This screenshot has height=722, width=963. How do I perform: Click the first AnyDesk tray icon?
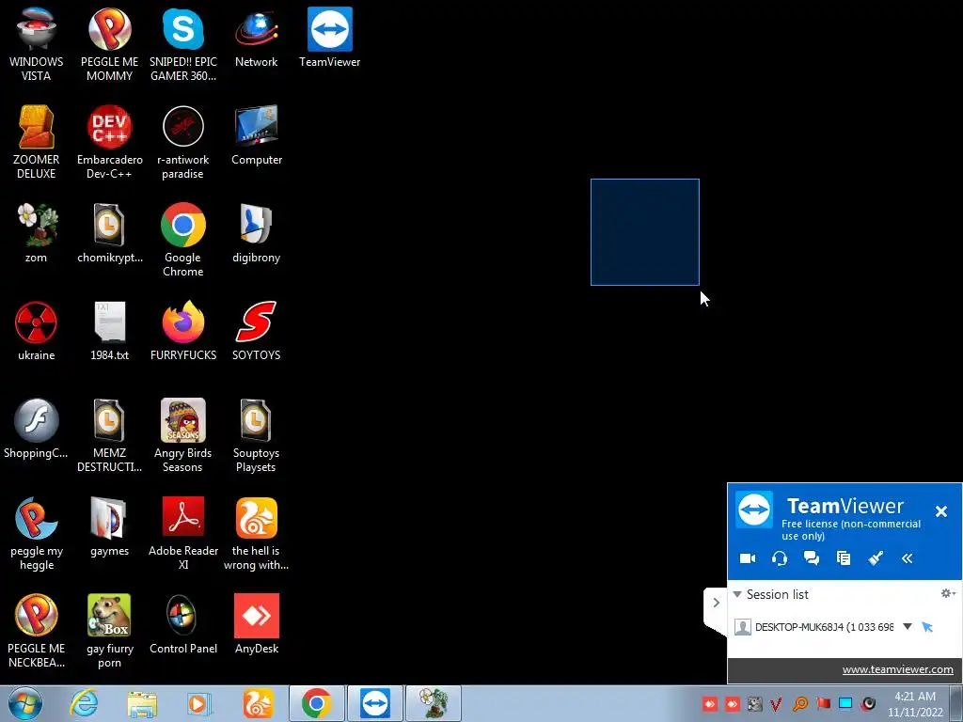(710, 703)
